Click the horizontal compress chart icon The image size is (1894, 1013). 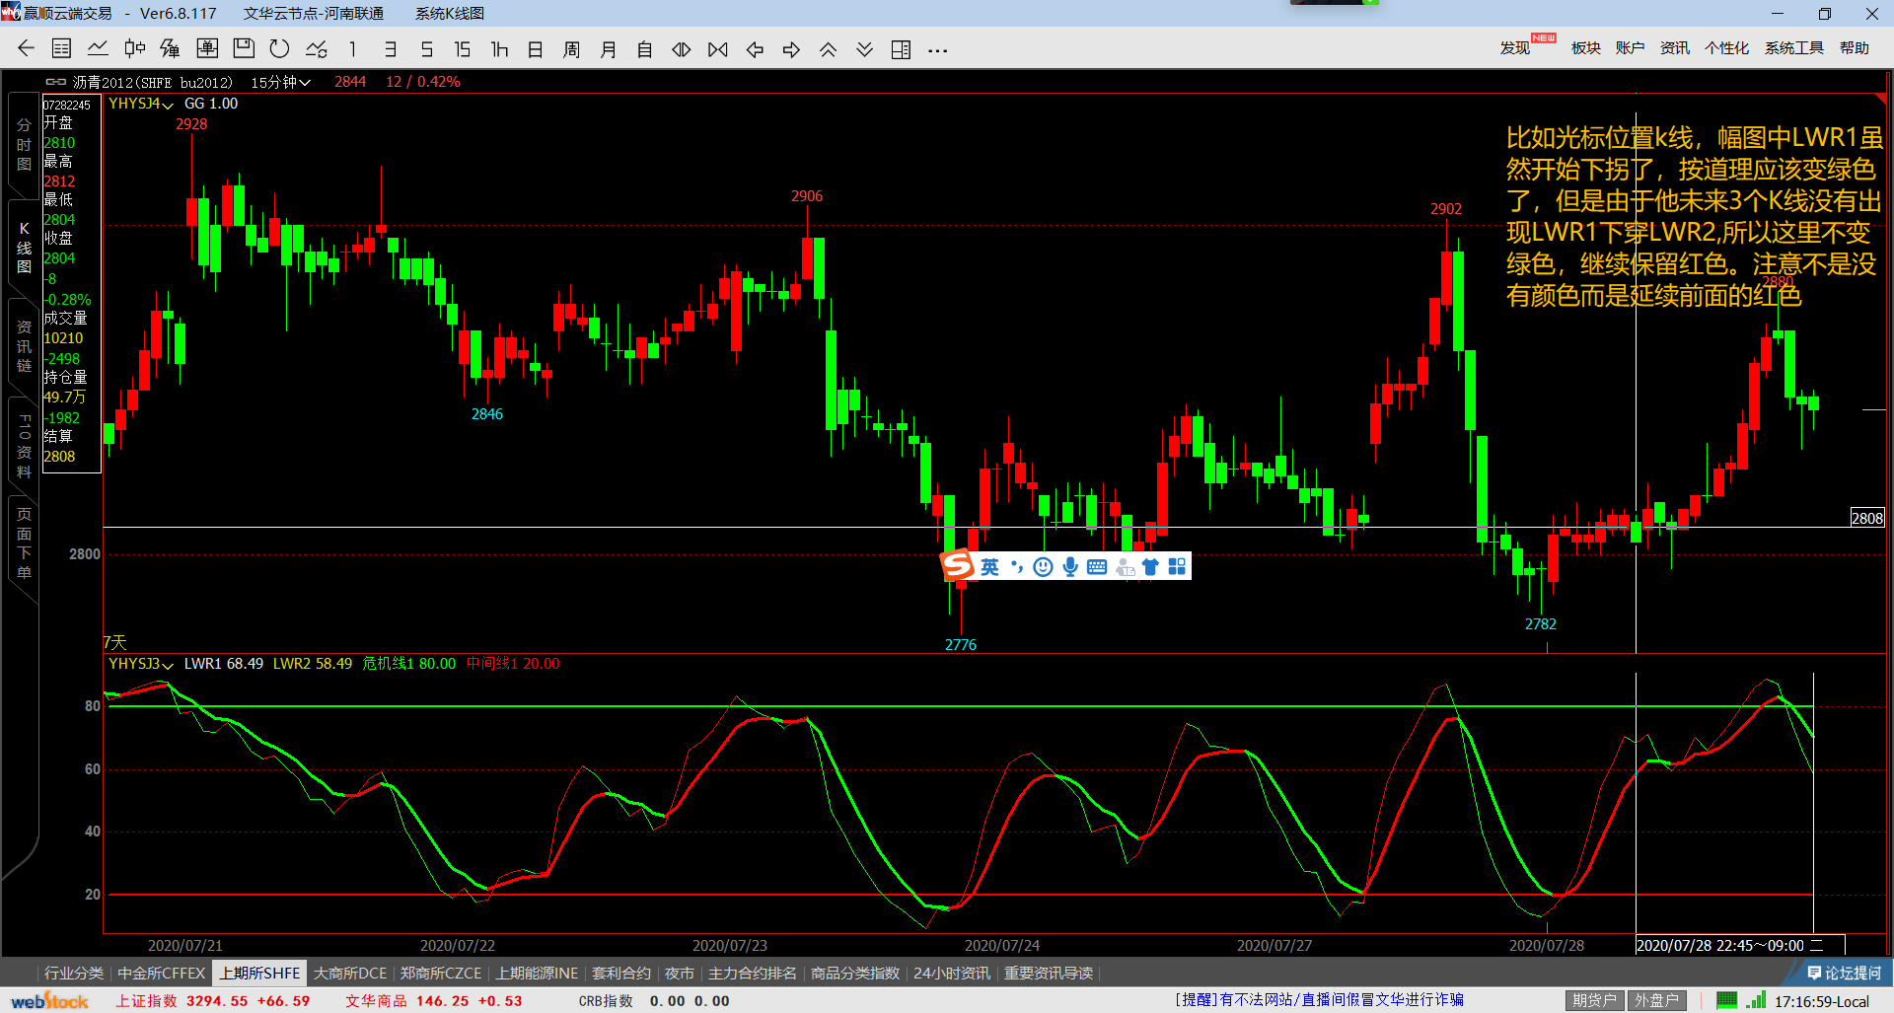coord(718,49)
